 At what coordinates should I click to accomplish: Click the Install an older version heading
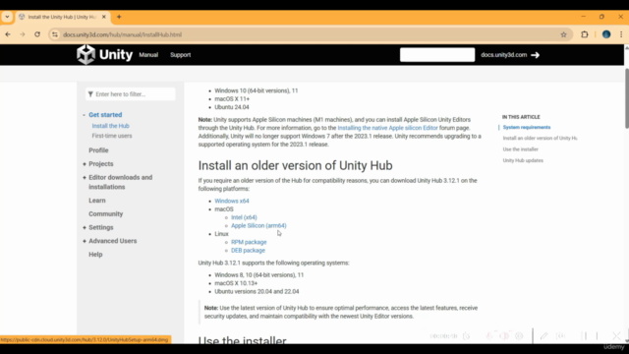coord(295,165)
